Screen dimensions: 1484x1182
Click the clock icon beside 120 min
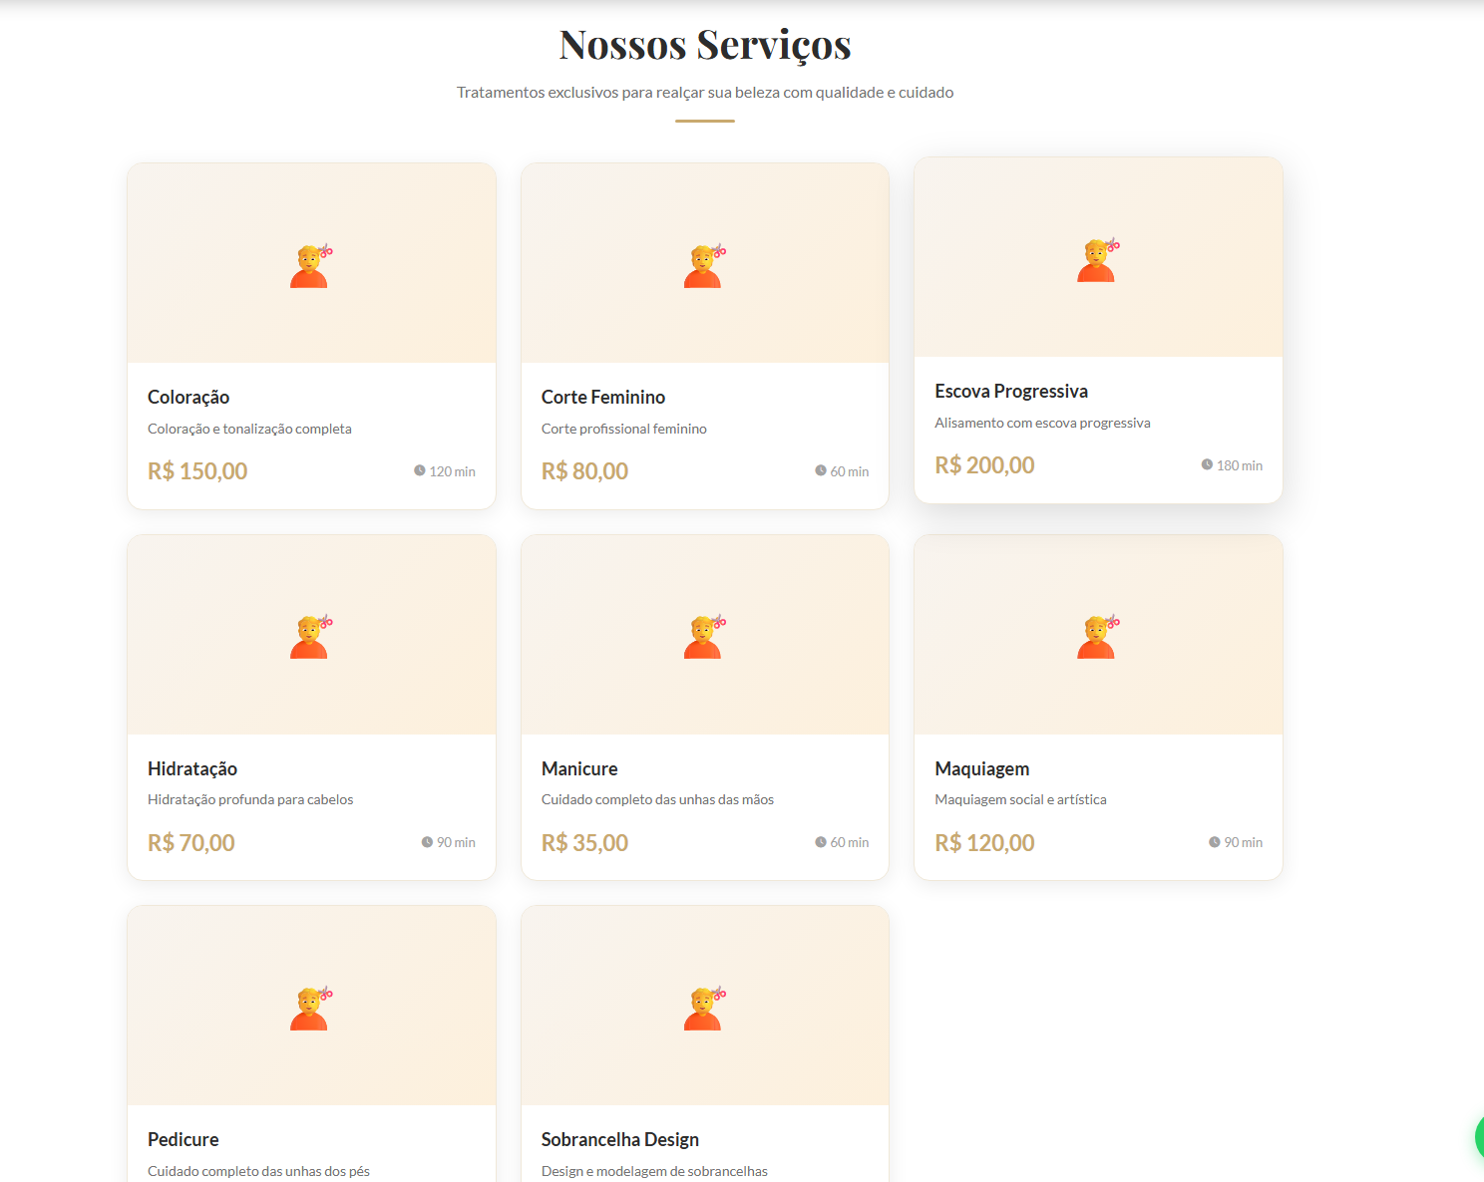pos(420,470)
